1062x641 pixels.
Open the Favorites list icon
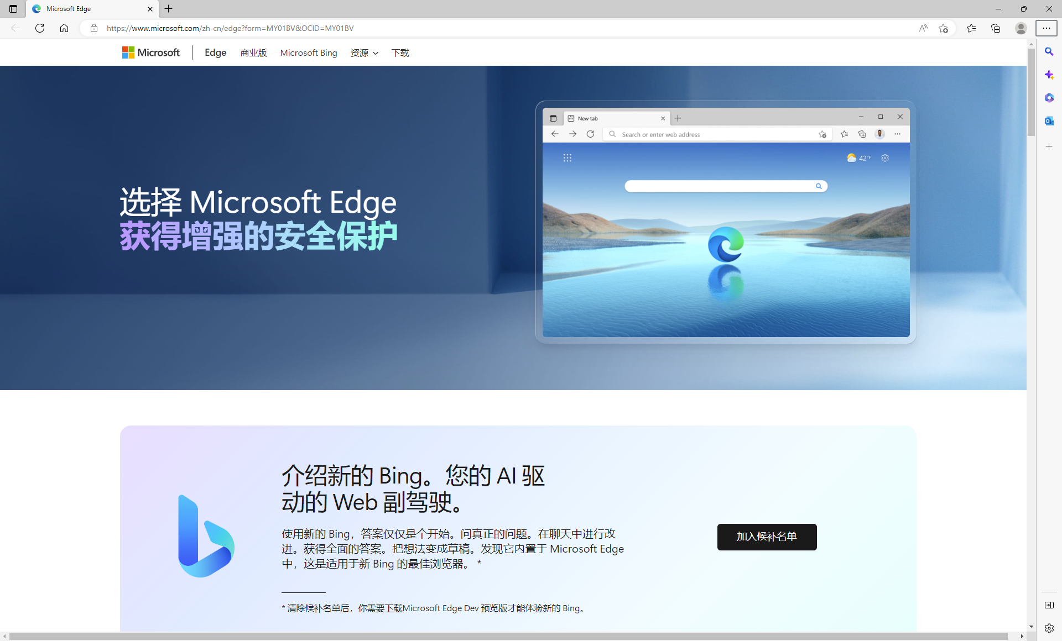[x=971, y=28]
